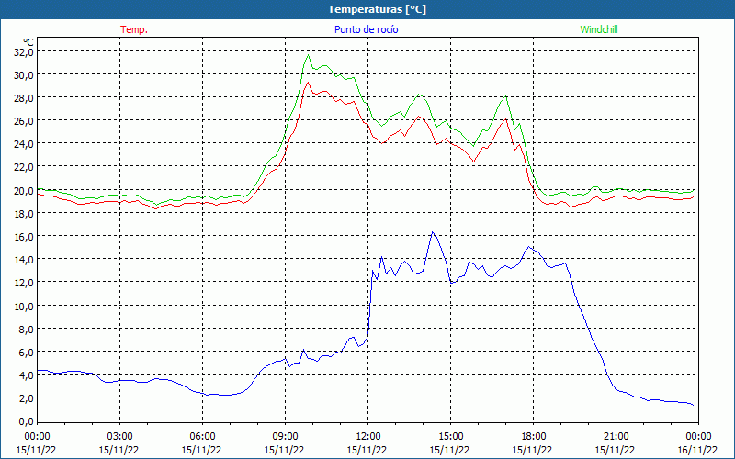Click the 12,0 value on the y-axis
The image size is (735, 459).
(24, 283)
